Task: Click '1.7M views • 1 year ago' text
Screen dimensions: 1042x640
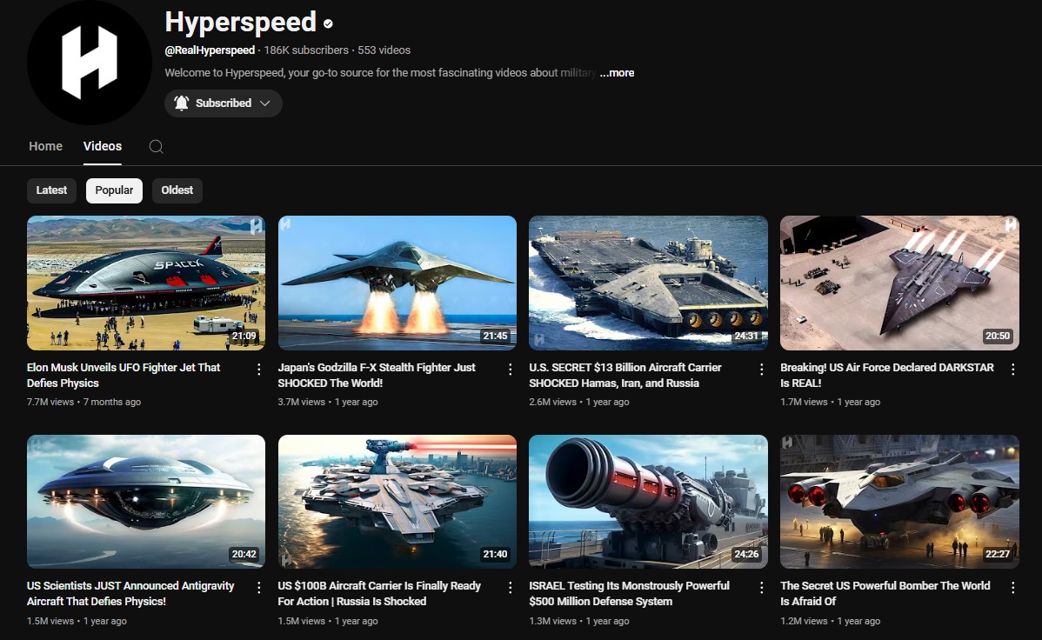Action: [830, 402]
